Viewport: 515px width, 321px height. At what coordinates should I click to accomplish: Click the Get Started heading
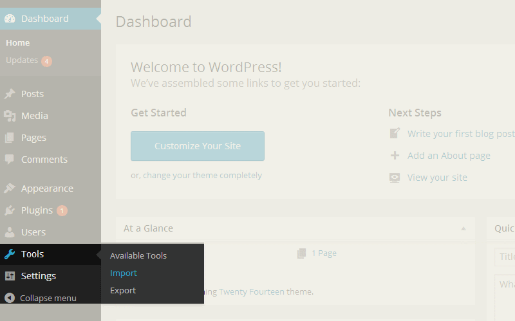[x=158, y=113]
